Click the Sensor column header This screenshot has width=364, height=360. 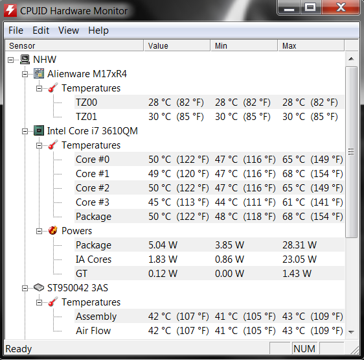coord(74,45)
